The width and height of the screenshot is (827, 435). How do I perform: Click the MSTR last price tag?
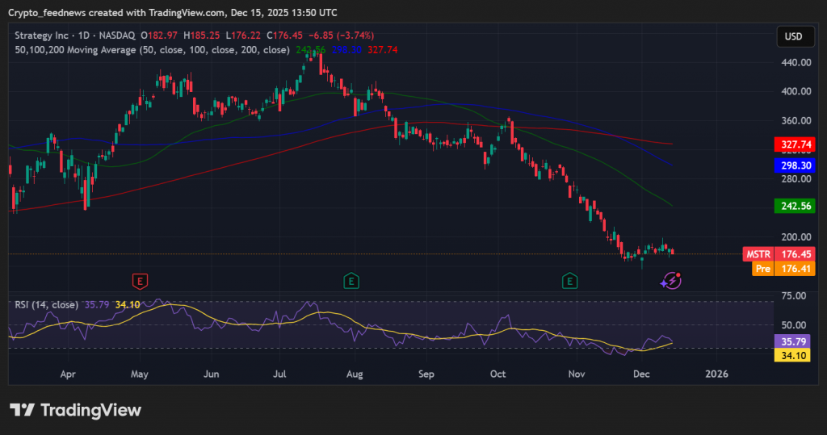point(757,253)
